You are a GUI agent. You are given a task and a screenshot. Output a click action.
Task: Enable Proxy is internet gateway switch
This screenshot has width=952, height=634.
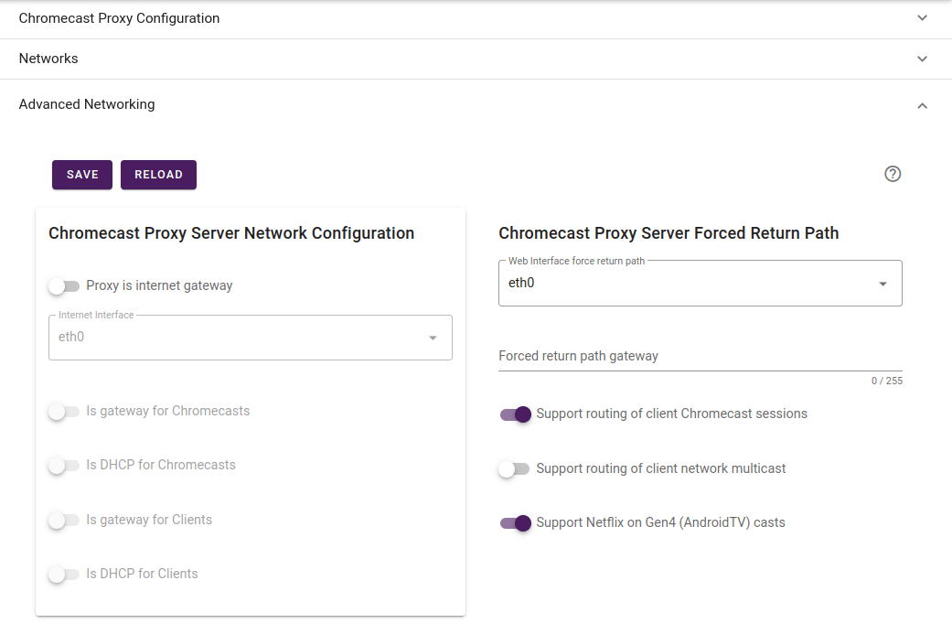pyautogui.click(x=64, y=286)
